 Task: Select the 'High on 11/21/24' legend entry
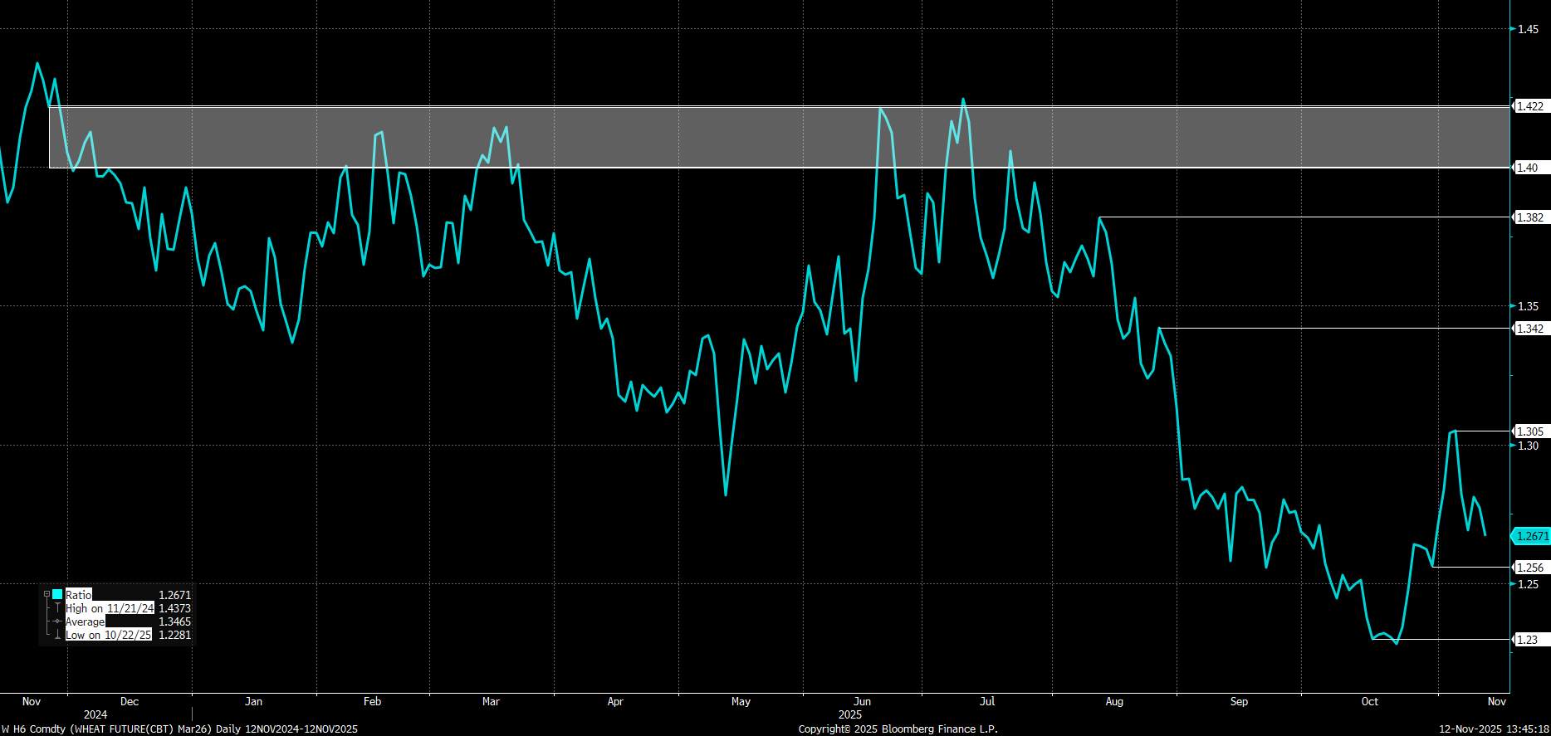tap(110, 608)
